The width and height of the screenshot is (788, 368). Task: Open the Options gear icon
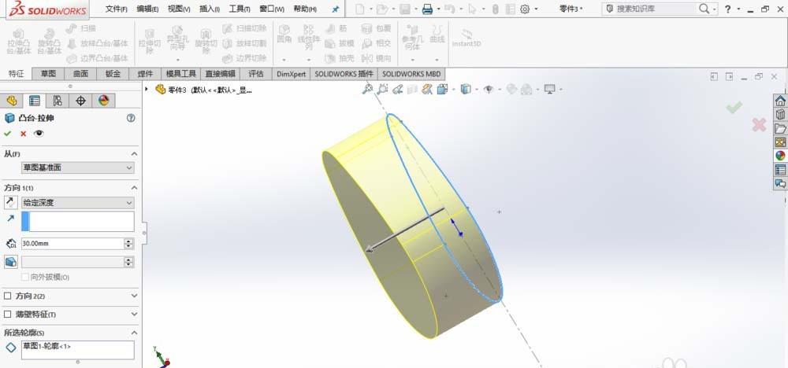click(525, 9)
